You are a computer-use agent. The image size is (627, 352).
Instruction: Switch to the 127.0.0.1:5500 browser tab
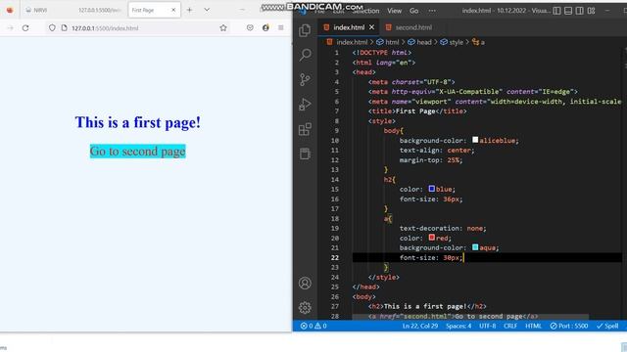tap(99, 10)
